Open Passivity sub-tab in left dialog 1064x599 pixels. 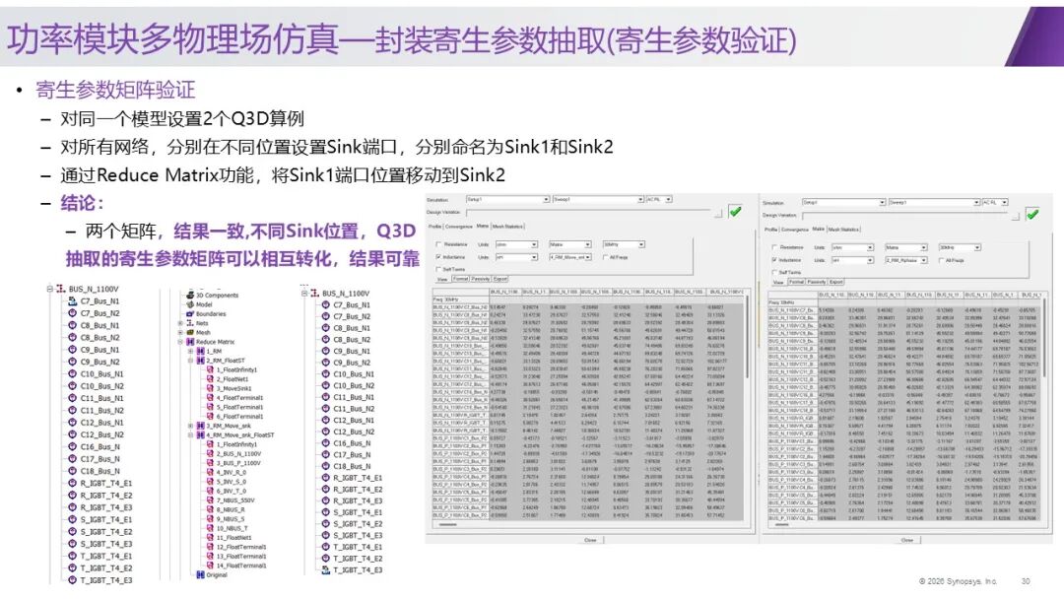(481, 279)
